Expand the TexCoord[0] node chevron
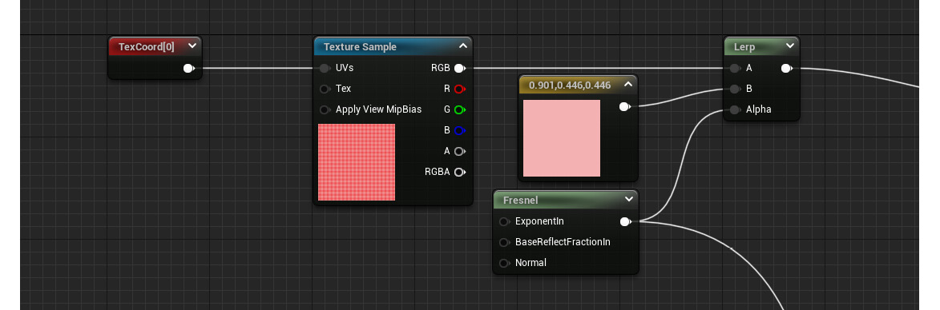Viewport: 940px width, 310px height. click(192, 46)
